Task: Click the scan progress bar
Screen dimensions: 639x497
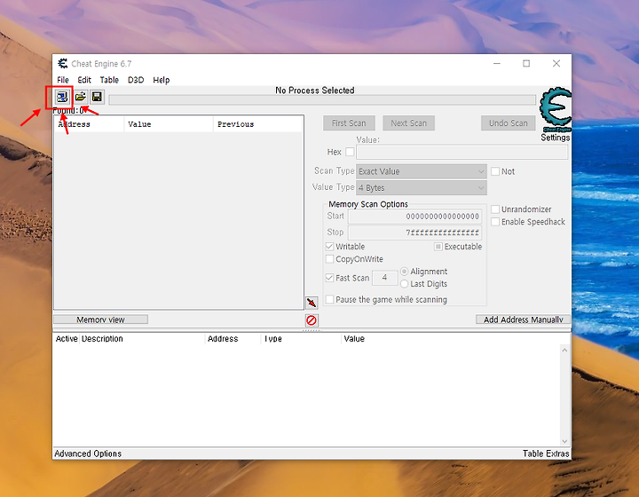Action: click(322, 99)
